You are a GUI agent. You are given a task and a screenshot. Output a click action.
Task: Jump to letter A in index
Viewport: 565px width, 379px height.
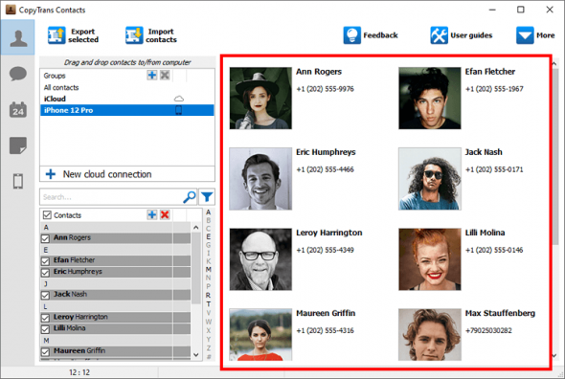click(208, 212)
